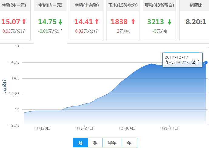209x148 pixels.
Task: Click the blue data point marker on chart
Action: click(206, 62)
